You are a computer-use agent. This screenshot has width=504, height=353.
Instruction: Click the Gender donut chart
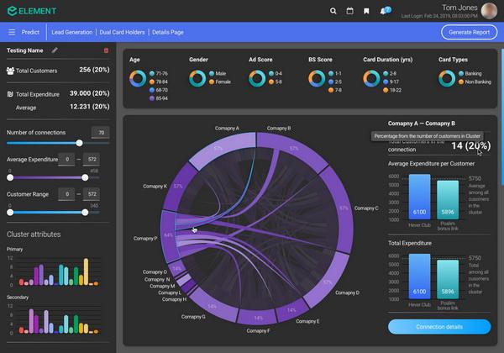(197, 78)
